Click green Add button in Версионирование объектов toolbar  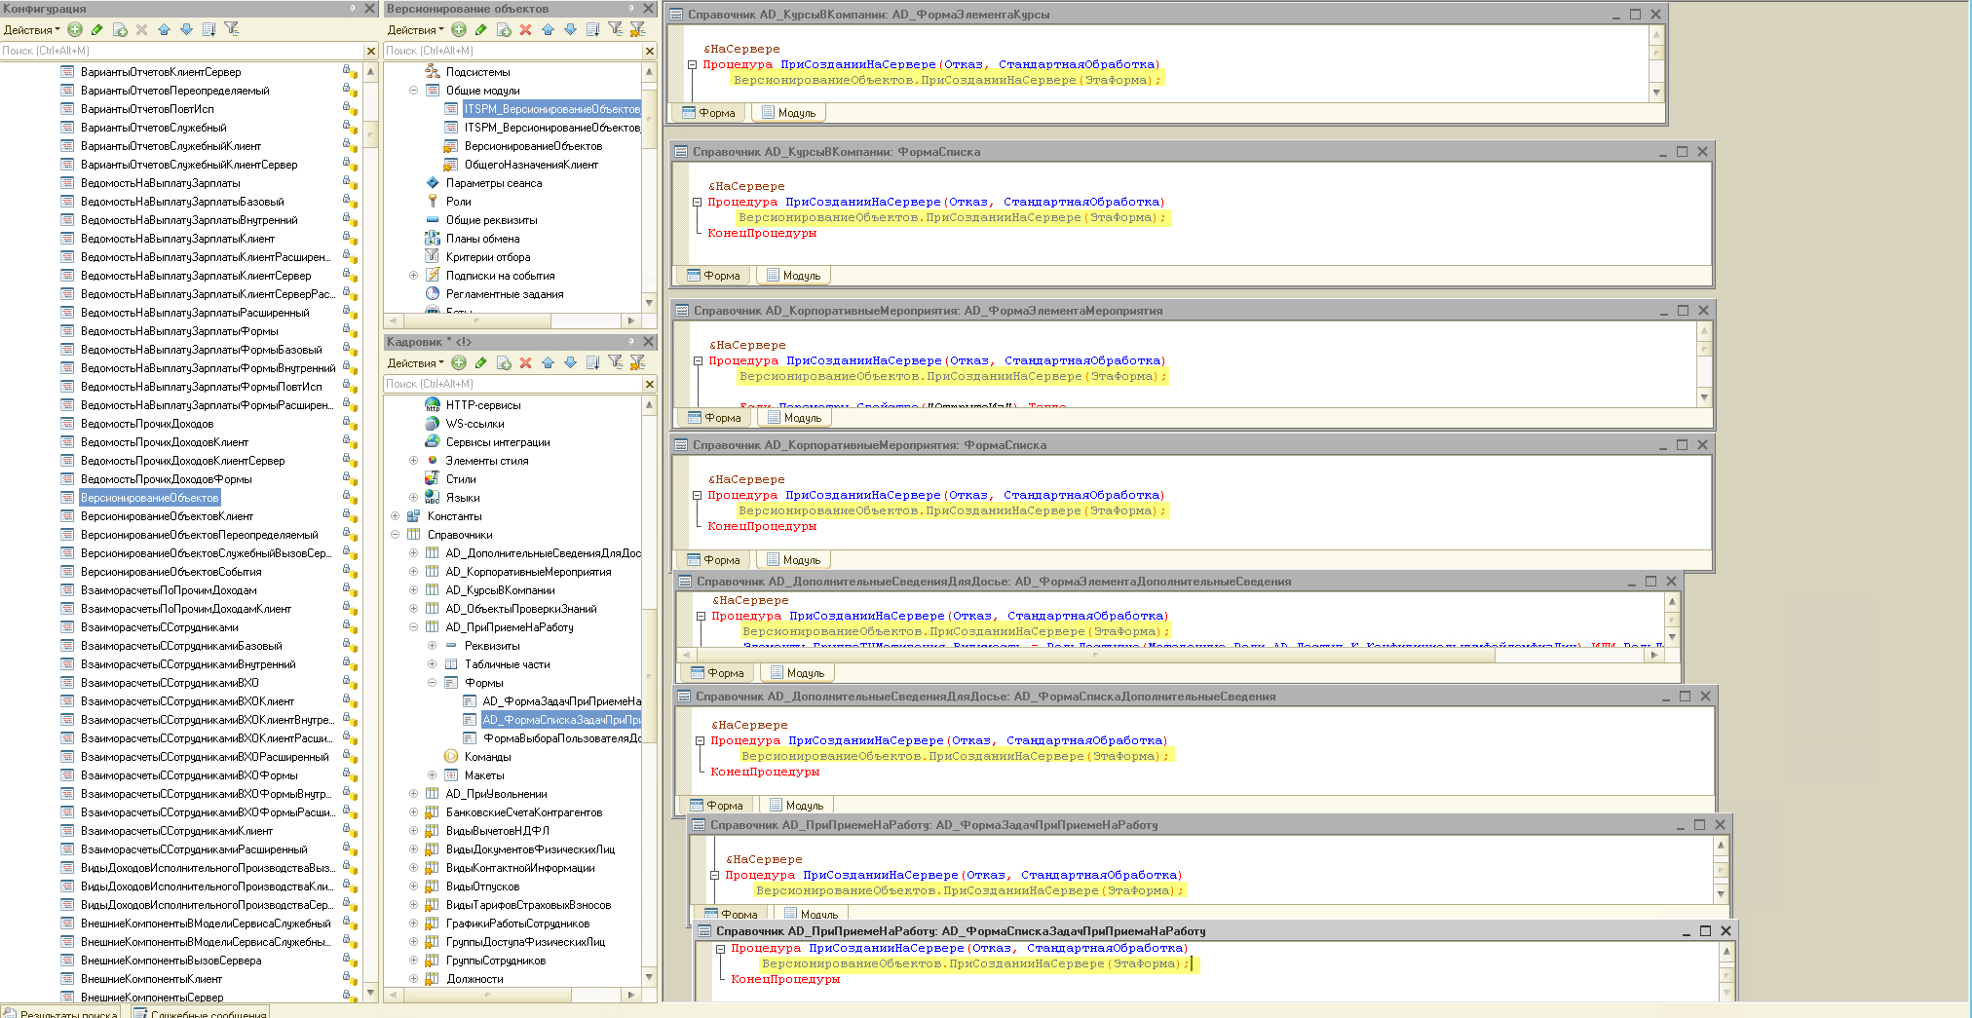point(459,30)
